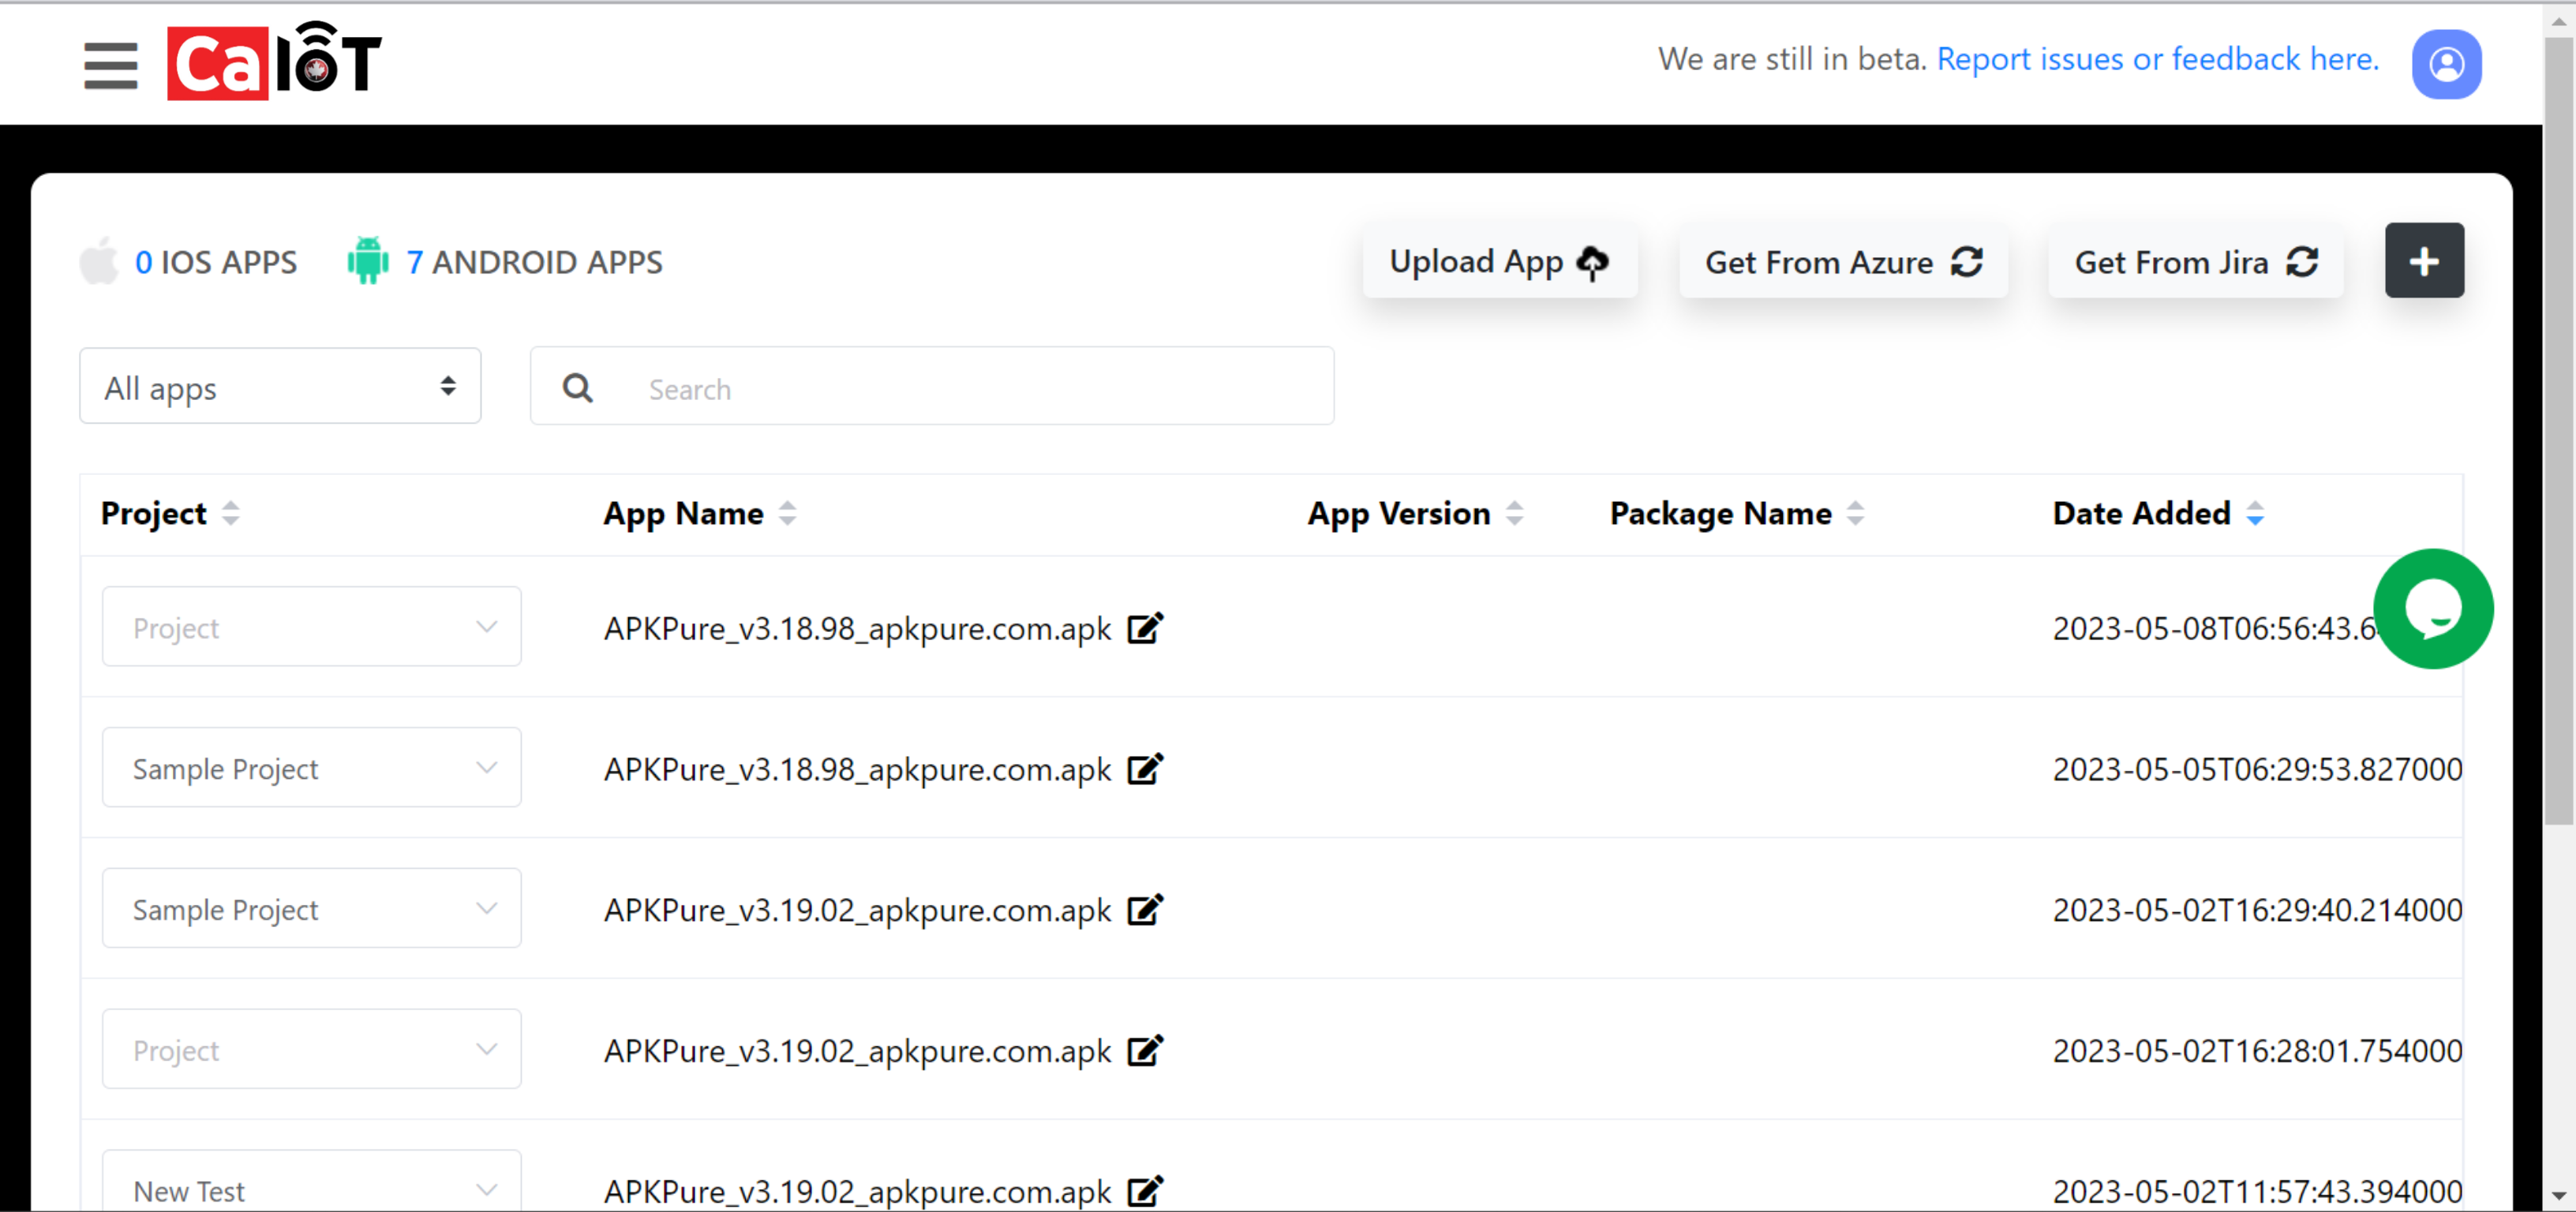Click the dark plus add button
The image size is (2576, 1212).
[x=2424, y=261]
